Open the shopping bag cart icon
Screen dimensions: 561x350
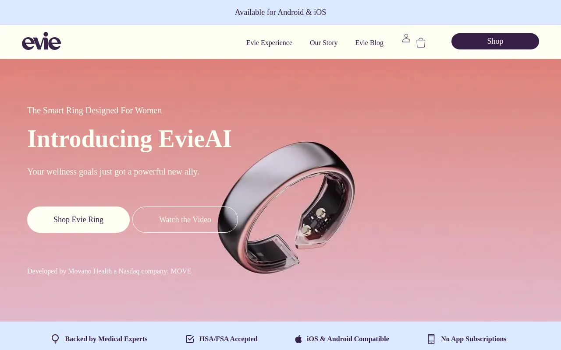[x=421, y=42]
